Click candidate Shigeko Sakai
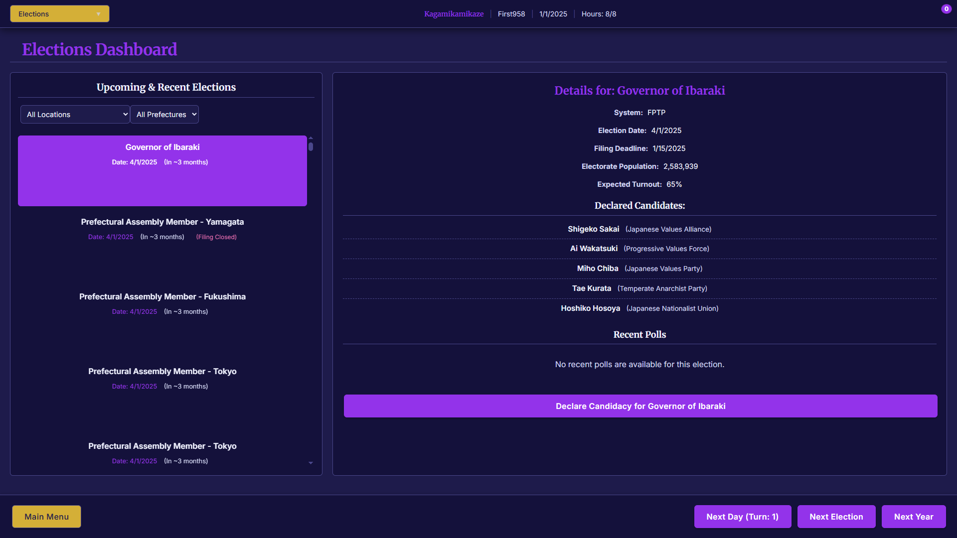This screenshot has width=957, height=538. coord(593,229)
